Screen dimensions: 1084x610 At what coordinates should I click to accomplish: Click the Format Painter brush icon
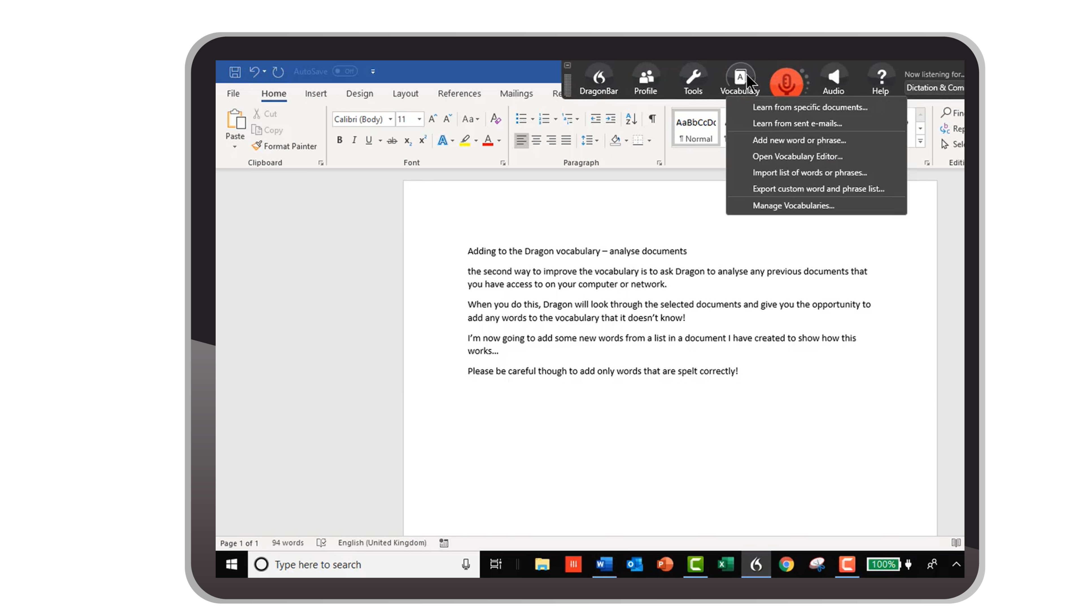(256, 146)
